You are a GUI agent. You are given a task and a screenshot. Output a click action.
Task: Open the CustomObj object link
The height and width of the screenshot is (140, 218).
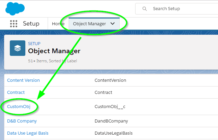(19, 107)
